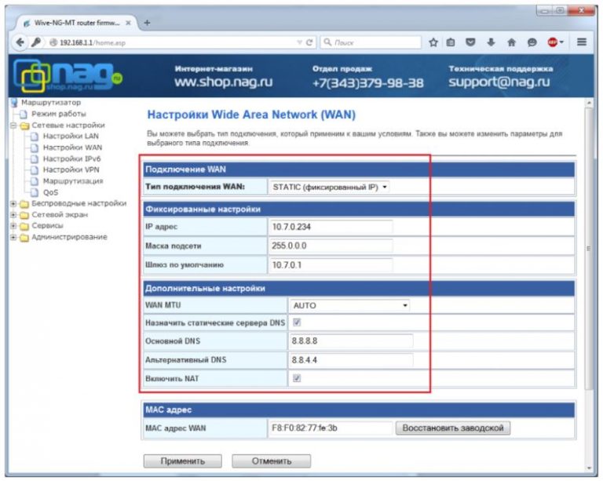Open Режим работы in the sidebar

point(58,114)
